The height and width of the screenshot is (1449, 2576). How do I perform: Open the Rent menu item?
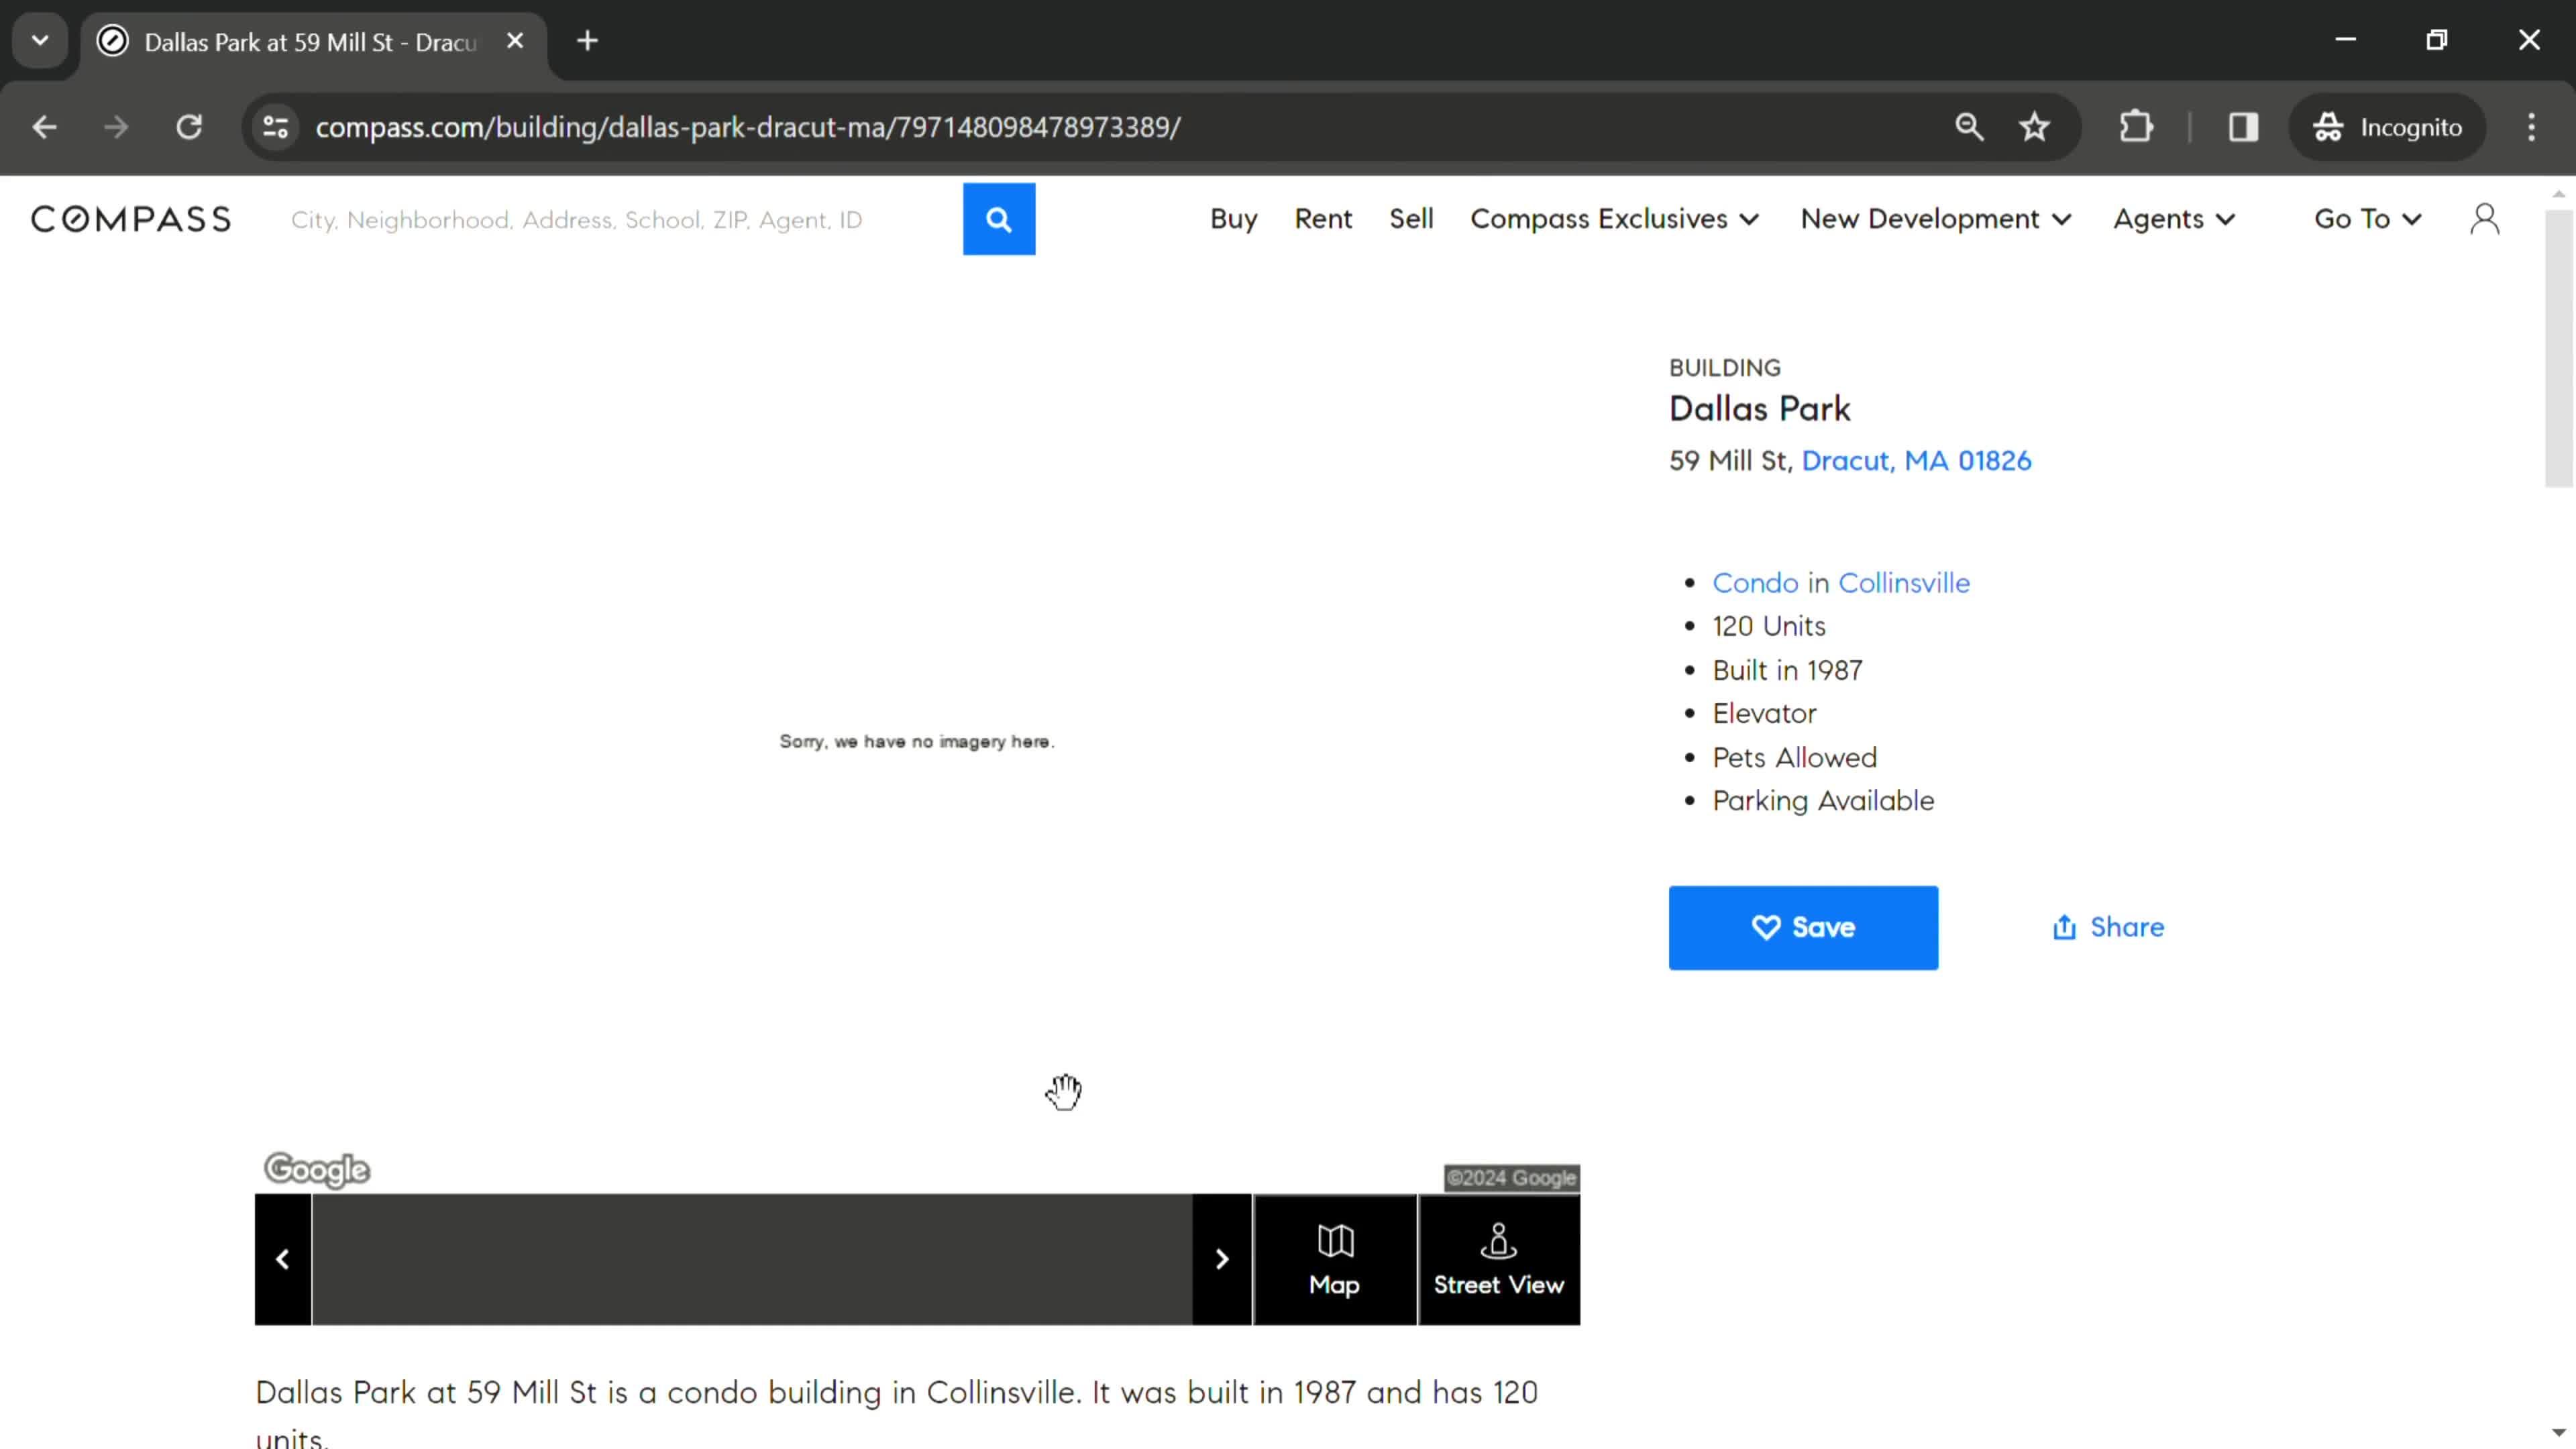(1323, 219)
